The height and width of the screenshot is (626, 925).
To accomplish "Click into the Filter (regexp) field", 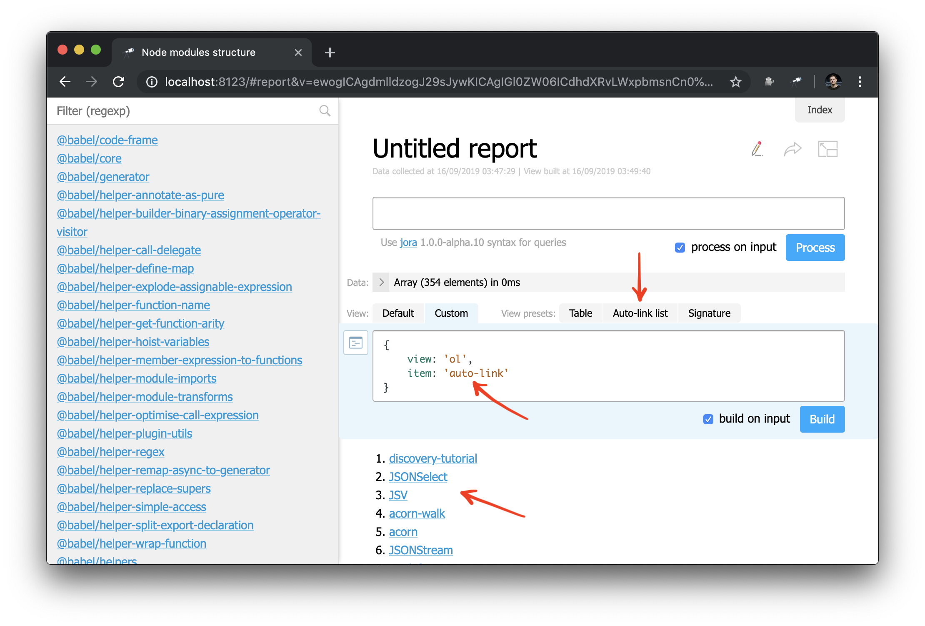I will 183,111.
